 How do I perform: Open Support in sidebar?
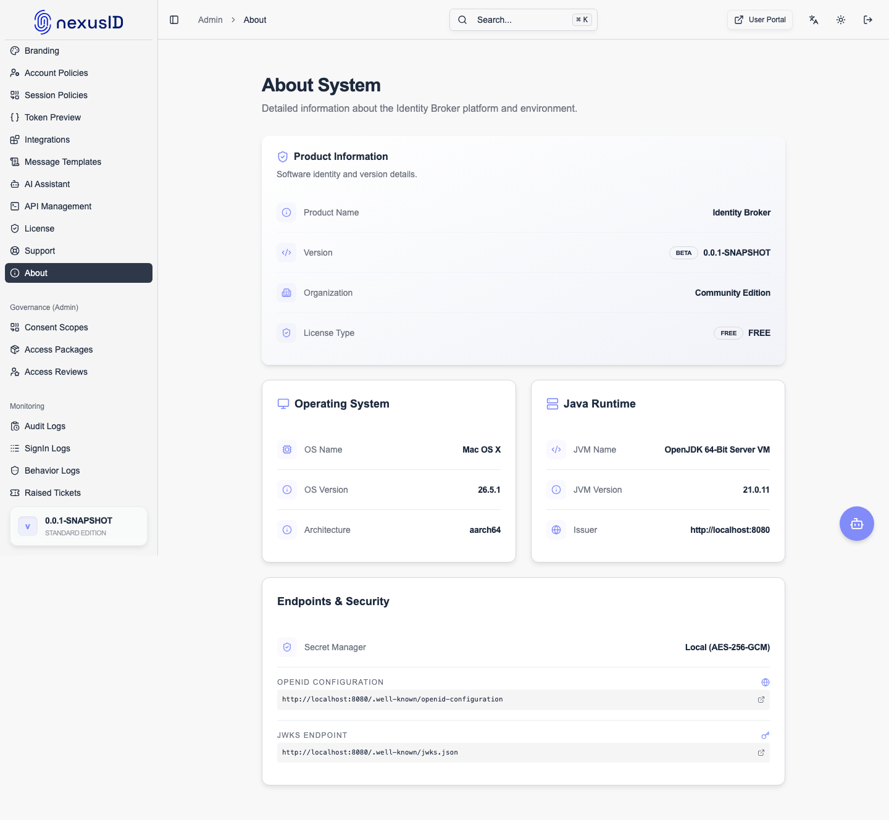point(78,251)
